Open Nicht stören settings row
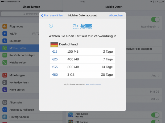Viewport: 165px width, 123px height. click(19, 90)
